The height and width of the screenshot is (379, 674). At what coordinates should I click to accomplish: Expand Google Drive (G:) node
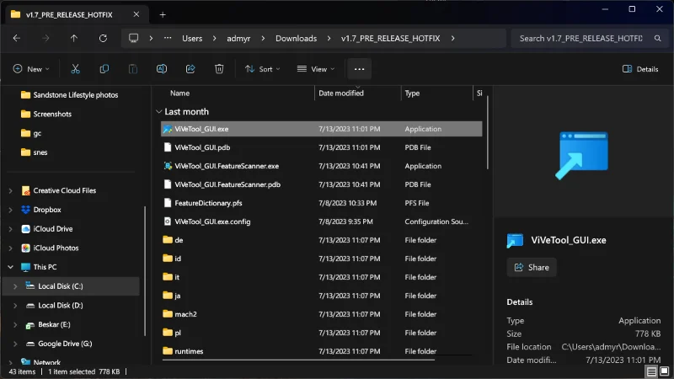click(15, 344)
